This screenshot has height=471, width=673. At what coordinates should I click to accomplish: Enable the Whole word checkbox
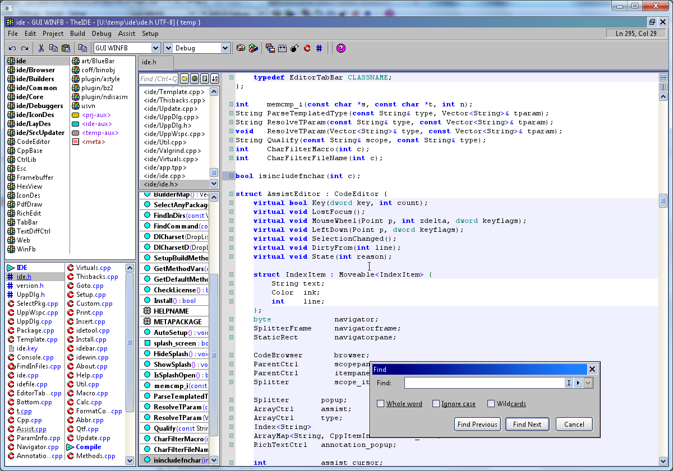click(x=381, y=404)
